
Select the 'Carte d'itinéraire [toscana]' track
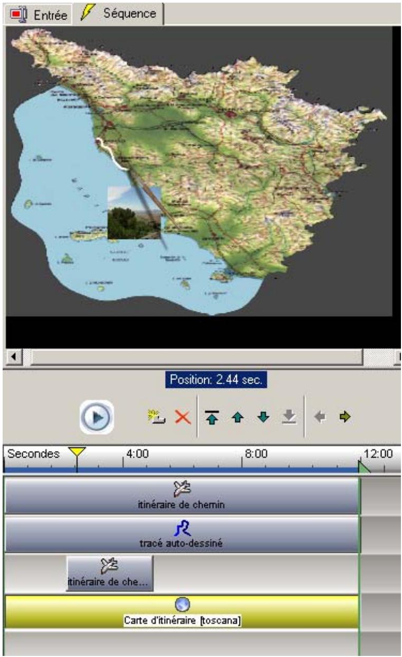(181, 612)
